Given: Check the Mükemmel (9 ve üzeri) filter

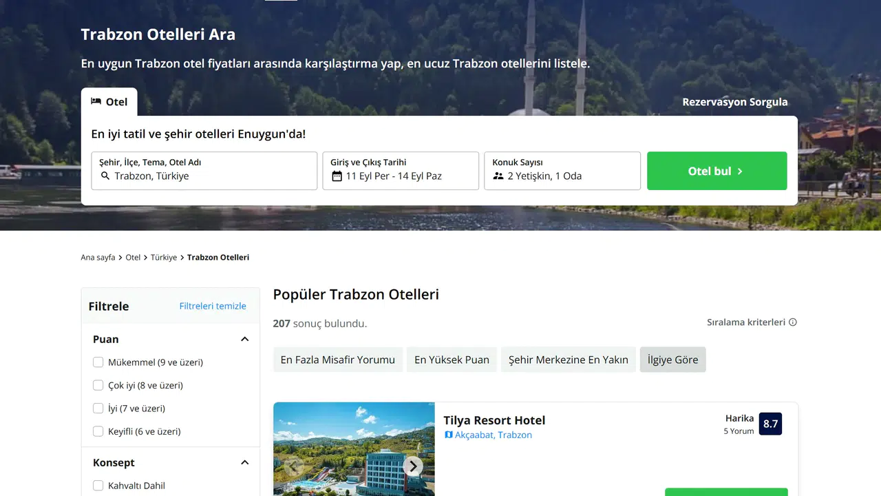Looking at the screenshot, I should pyautogui.click(x=98, y=362).
